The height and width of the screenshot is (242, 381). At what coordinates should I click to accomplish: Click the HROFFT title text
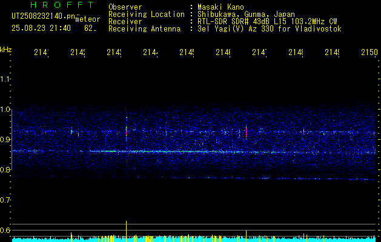(x=62, y=5)
